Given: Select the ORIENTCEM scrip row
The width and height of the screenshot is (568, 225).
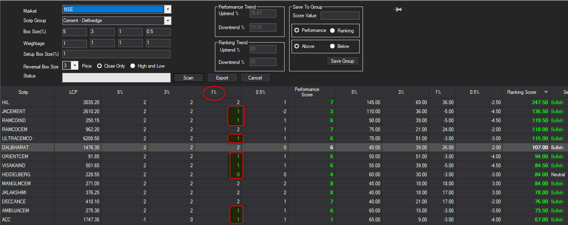Looking at the screenshot, I should (284, 156).
